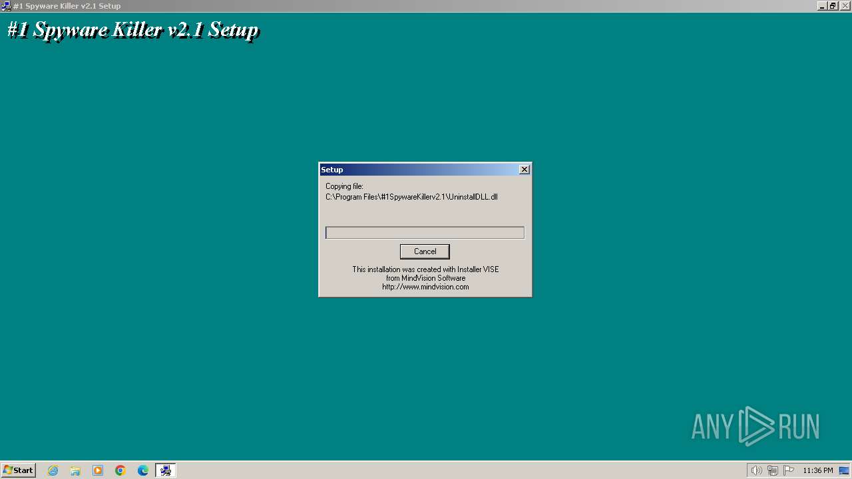This screenshot has height=479, width=852.
Task: Click the 'Copying file:' label
Action: (344, 186)
